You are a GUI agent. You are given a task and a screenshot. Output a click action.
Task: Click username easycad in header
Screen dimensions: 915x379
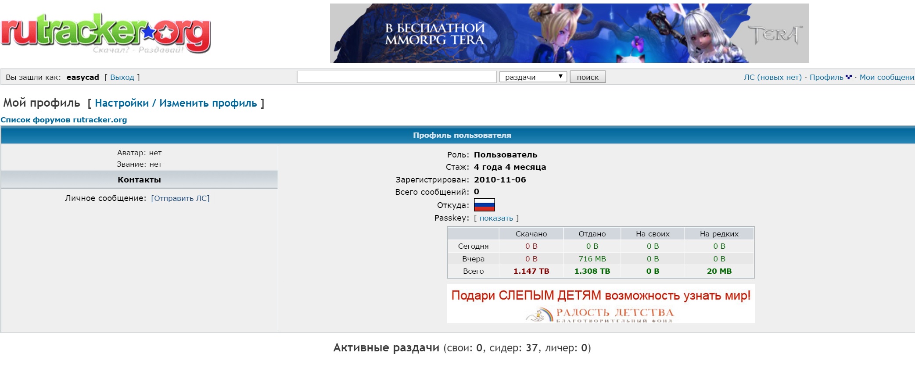tap(83, 77)
